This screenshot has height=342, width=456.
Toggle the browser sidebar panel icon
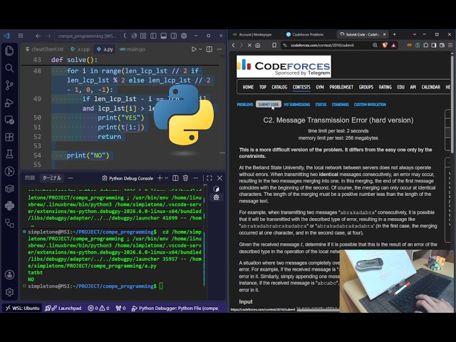pos(434,45)
